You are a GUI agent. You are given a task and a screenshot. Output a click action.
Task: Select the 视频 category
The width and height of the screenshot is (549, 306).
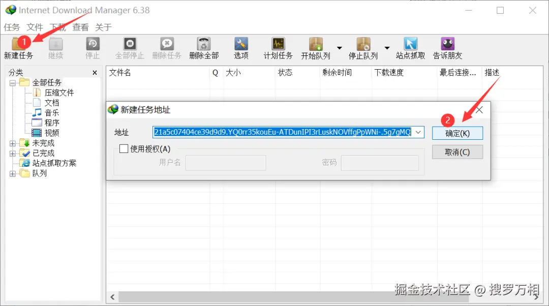click(52, 133)
